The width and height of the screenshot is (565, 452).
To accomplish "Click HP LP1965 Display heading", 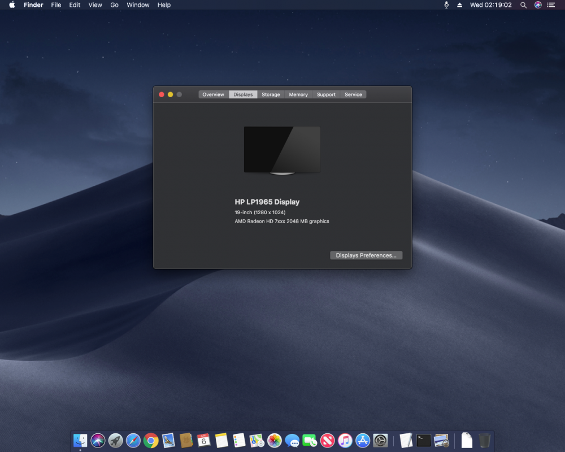I will point(267,202).
